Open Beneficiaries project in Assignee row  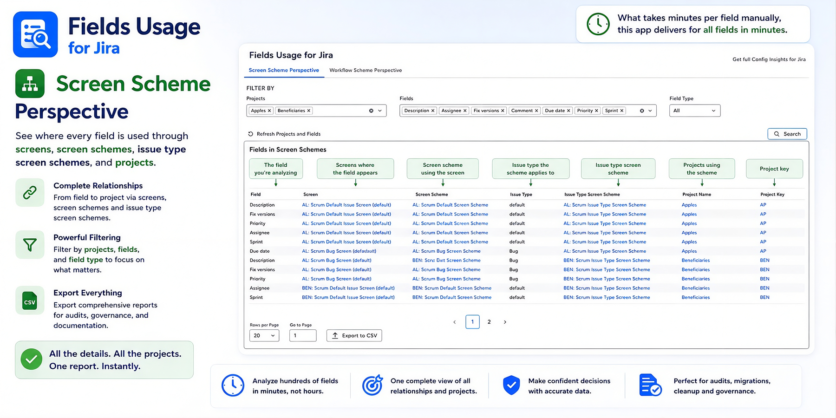pos(696,288)
